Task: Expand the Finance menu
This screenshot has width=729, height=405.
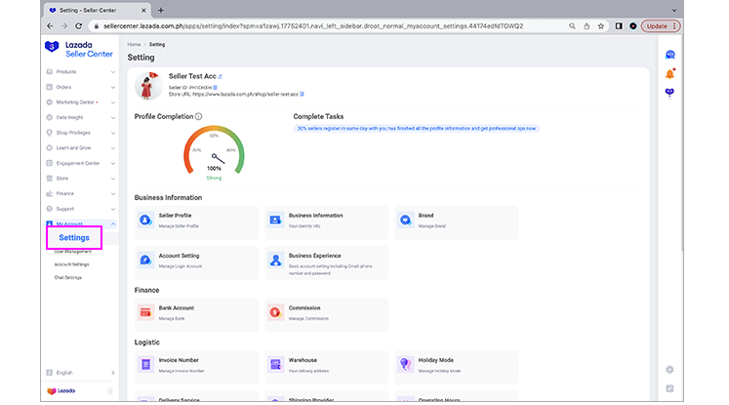Action: (80, 193)
